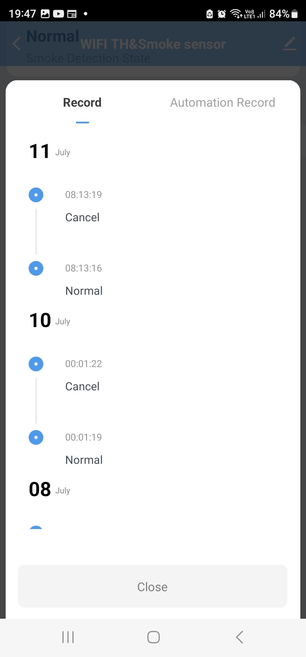Tap the 10 July date header
Image resolution: width=306 pixels, height=657 pixels.
click(50, 320)
